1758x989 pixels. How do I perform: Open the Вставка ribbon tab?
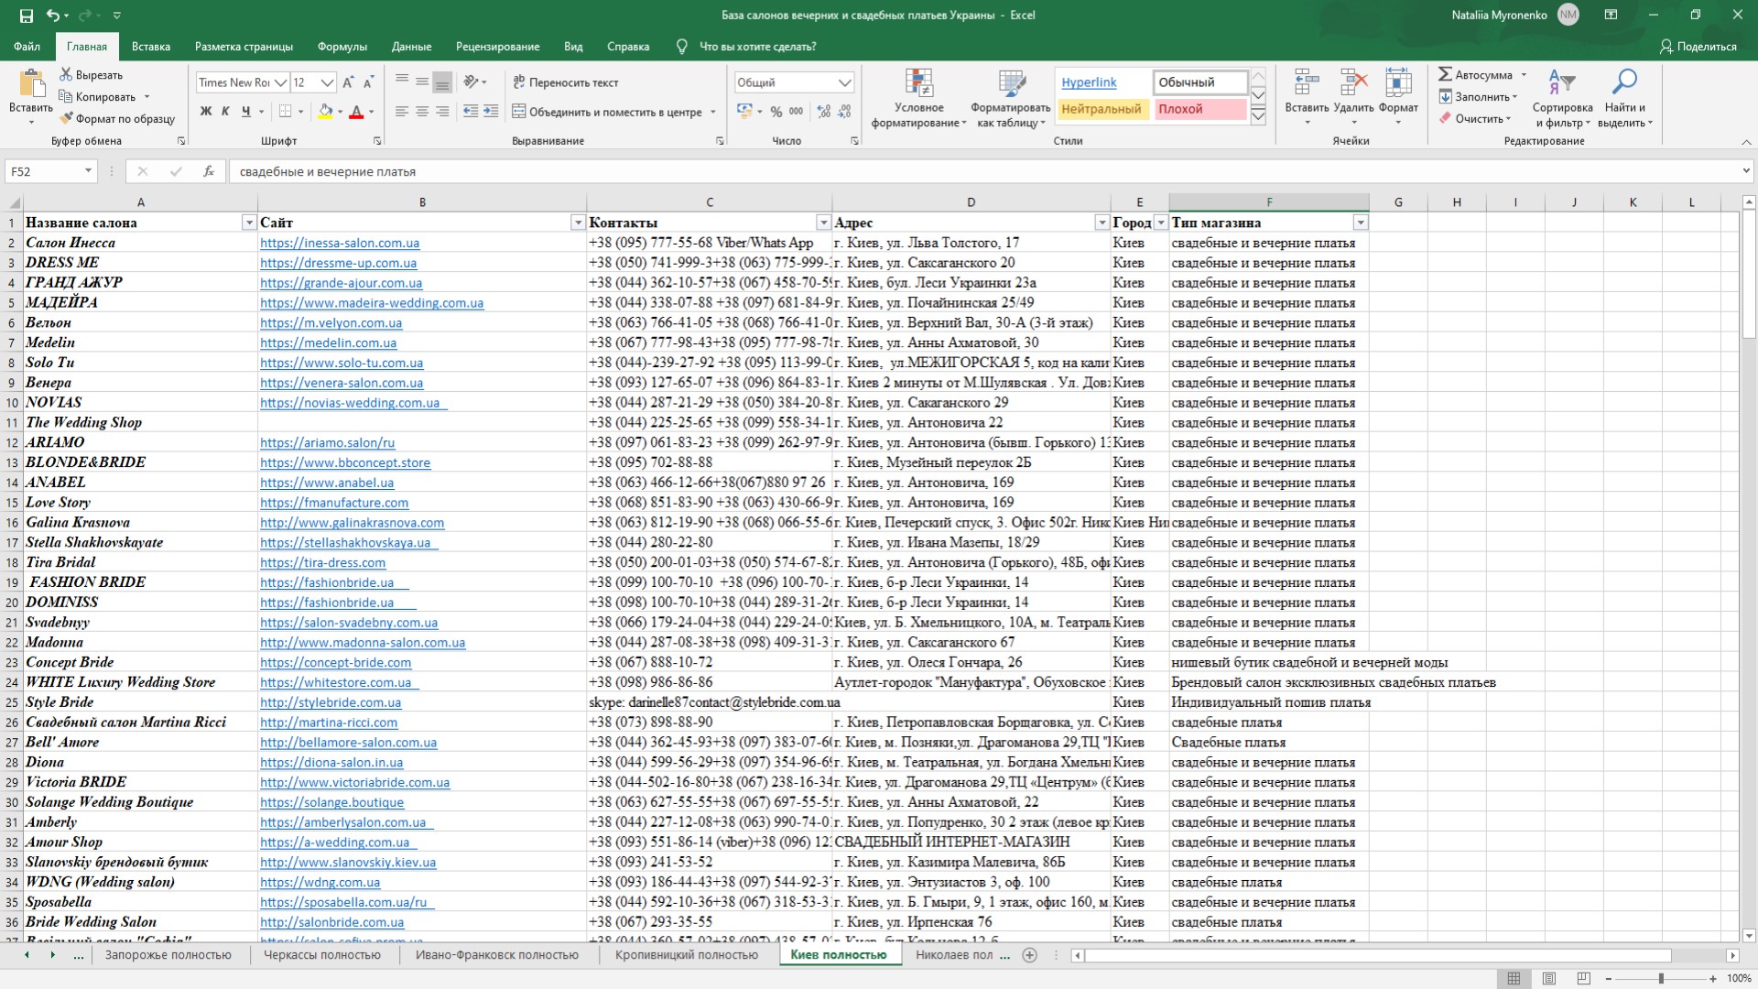pos(151,47)
